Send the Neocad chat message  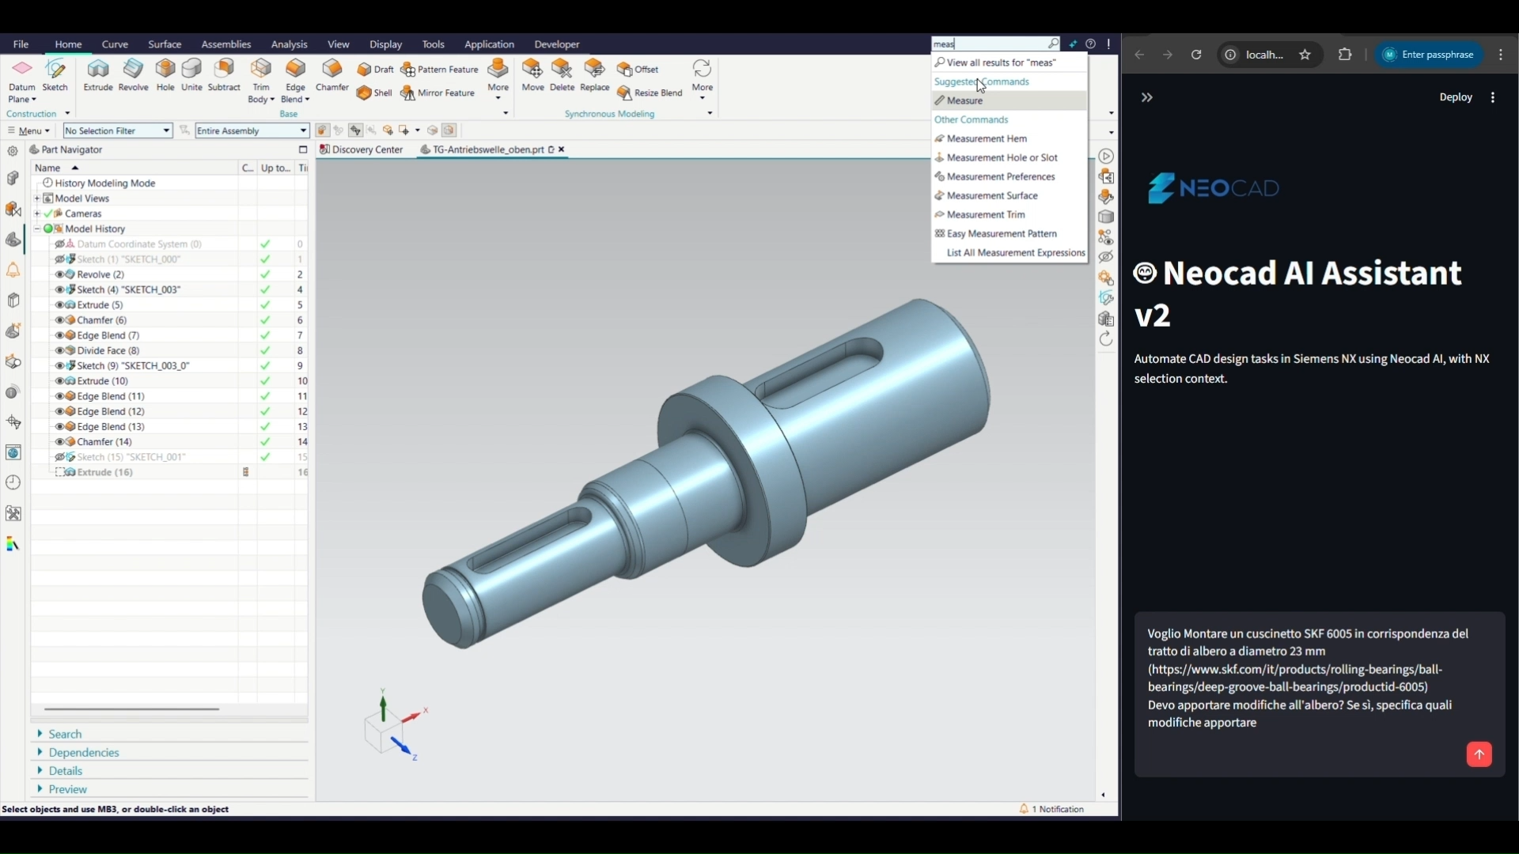pyautogui.click(x=1479, y=754)
